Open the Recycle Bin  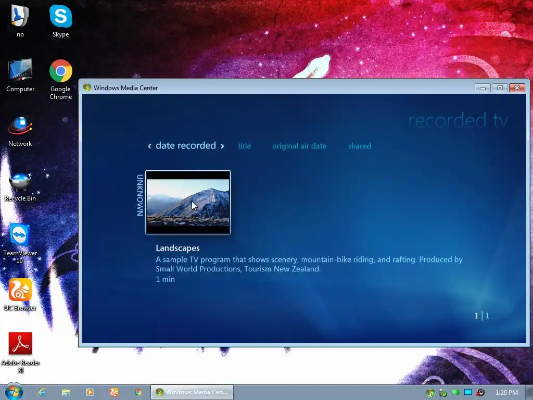tap(20, 187)
